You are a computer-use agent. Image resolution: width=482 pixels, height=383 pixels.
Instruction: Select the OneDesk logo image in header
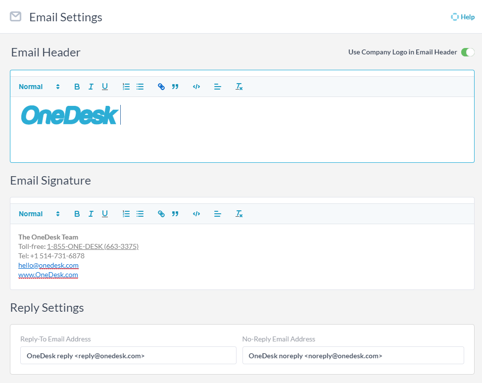[x=69, y=115]
